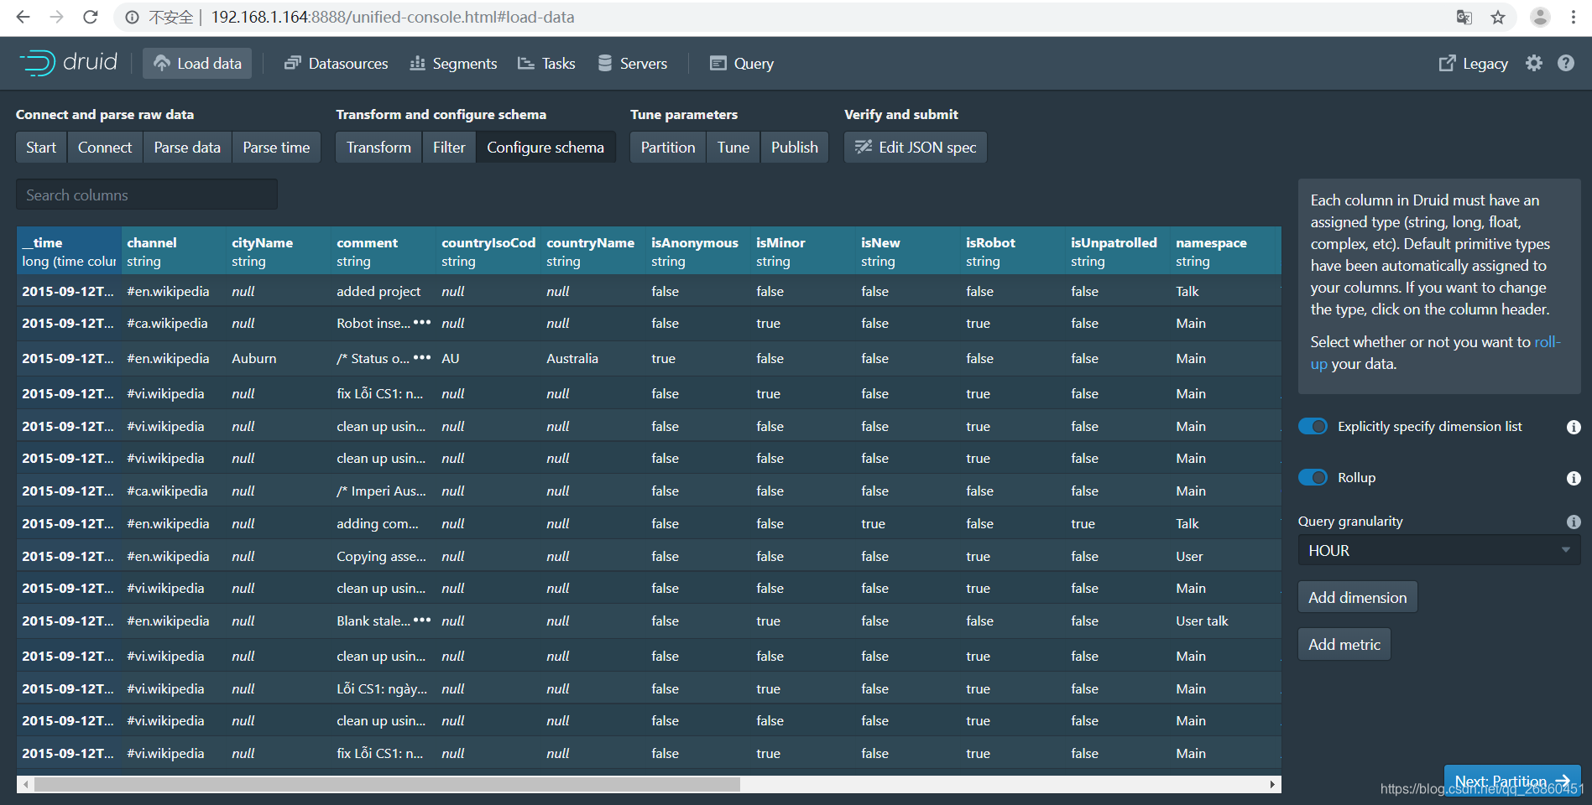The image size is (1592, 805).
Task: Switch to the Start step
Action: (41, 147)
